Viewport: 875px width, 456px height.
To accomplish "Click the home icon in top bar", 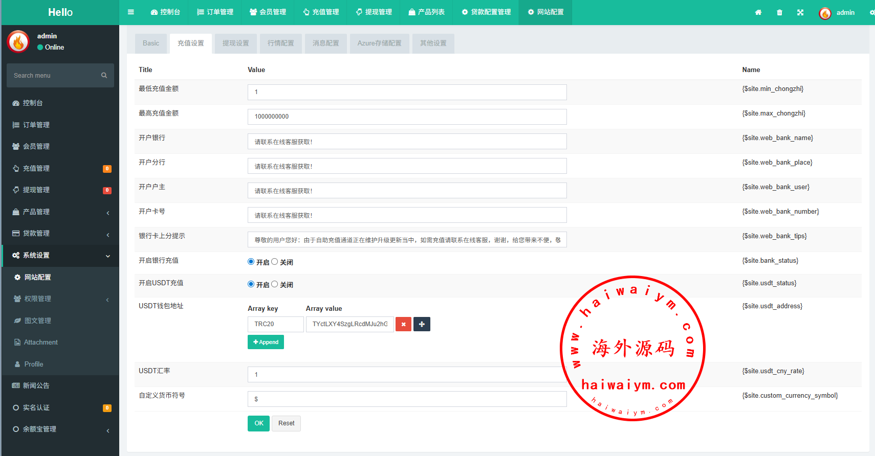I will pos(758,12).
